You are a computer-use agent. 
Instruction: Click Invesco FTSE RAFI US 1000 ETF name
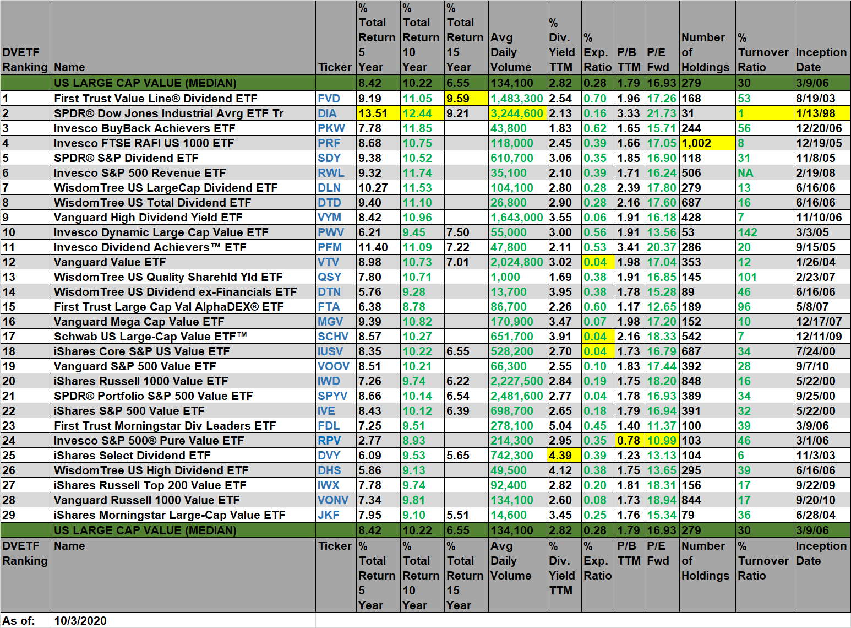144,143
